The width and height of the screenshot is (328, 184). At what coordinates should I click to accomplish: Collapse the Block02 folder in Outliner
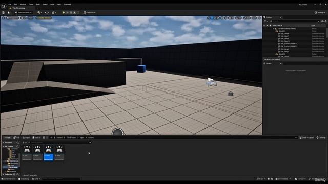[275, 54]
